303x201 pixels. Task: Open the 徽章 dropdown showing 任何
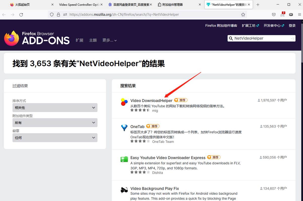55,138
